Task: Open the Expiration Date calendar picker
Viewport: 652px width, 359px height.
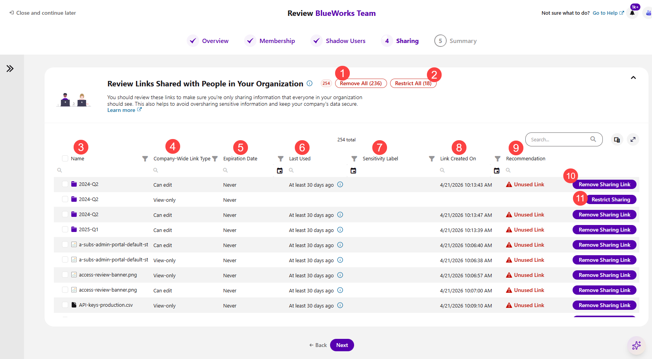Action: point(280,171)
